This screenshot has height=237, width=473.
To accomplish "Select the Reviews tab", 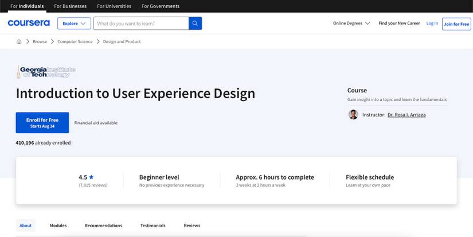I will pyautogui.click(x=192, y=226).
